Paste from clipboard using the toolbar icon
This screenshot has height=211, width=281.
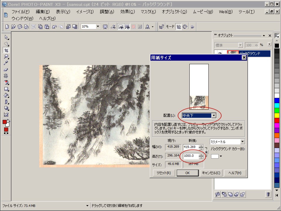click(x=47, y=27)
